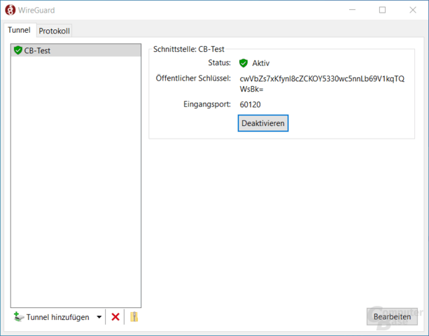Maximize the WireGuard window
429x336 pixels.
click(383, 10)
